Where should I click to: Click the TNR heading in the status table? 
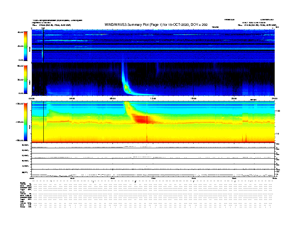click(22, 201)
